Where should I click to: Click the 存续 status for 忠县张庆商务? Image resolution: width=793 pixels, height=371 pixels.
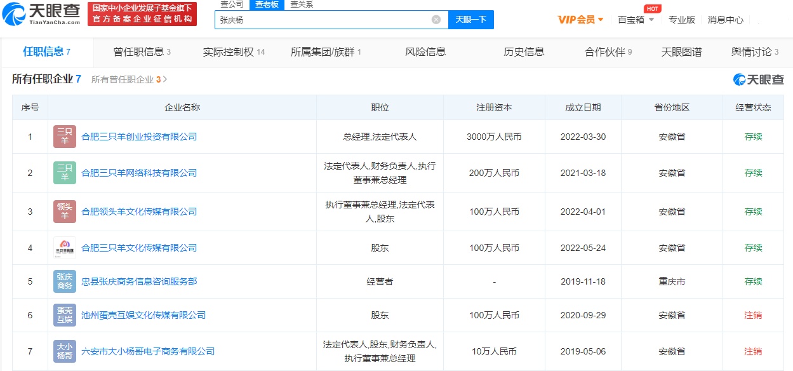tap(753, 281)
